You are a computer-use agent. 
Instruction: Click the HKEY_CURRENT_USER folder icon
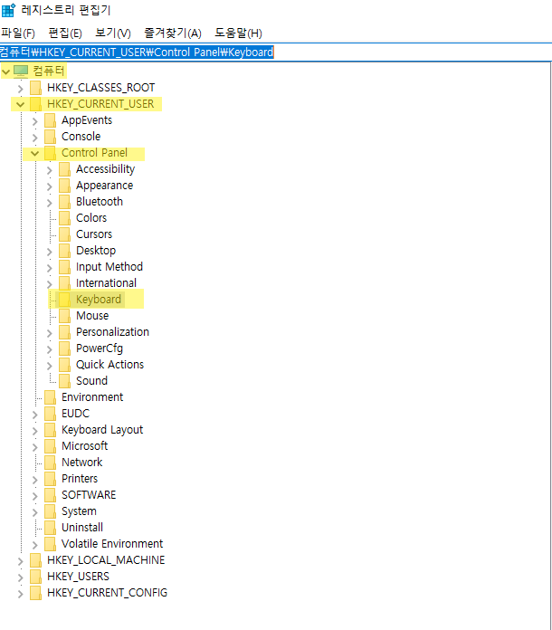(x=36, y=104)
